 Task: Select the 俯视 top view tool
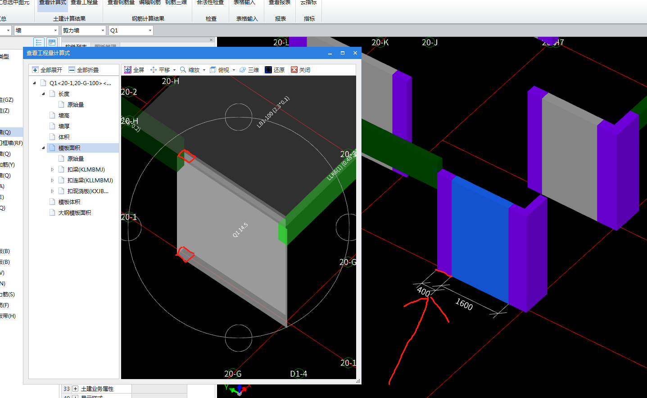220,70
